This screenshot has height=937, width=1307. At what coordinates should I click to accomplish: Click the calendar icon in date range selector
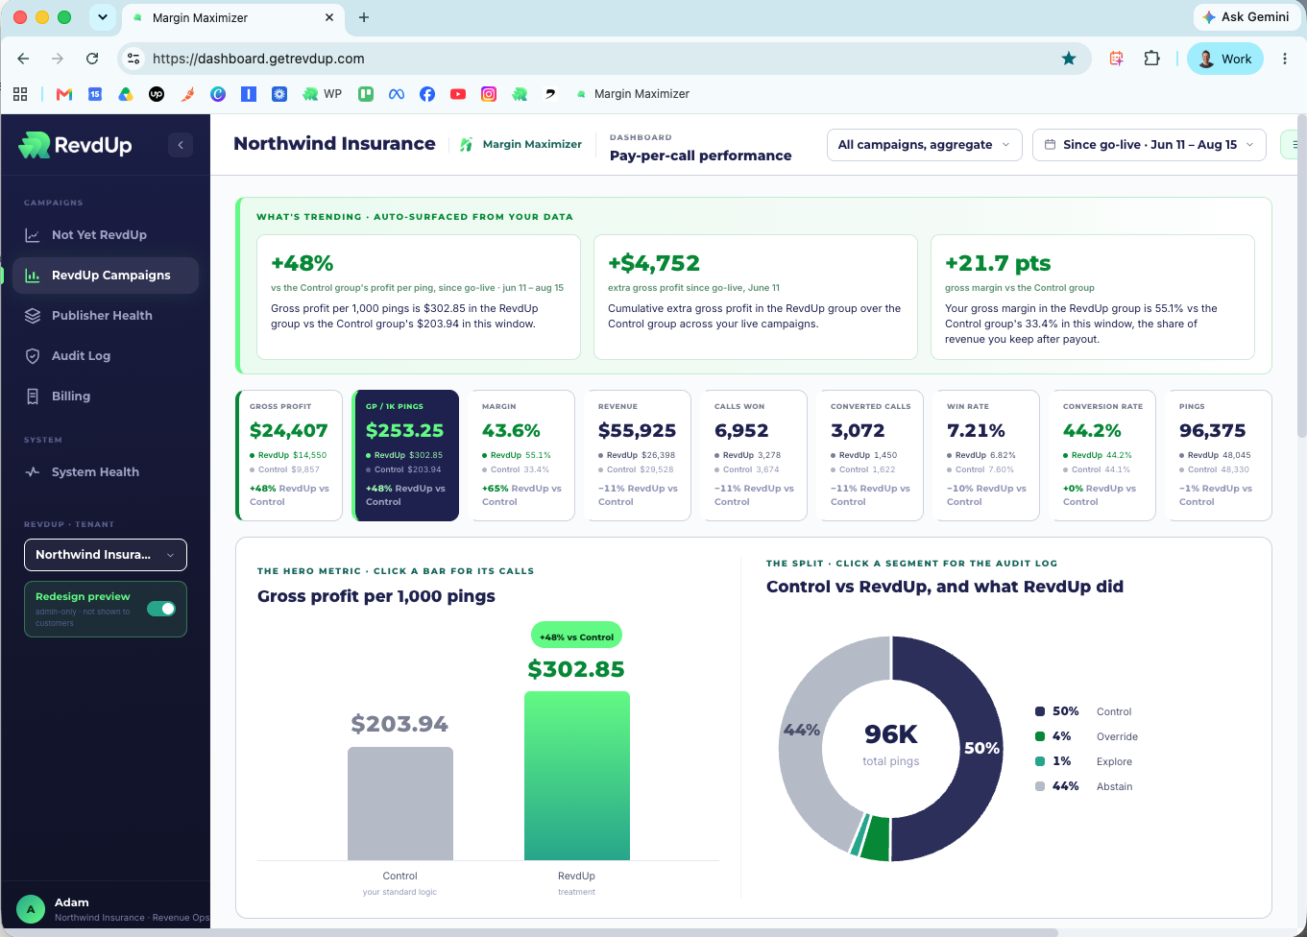coord(1051,145)
